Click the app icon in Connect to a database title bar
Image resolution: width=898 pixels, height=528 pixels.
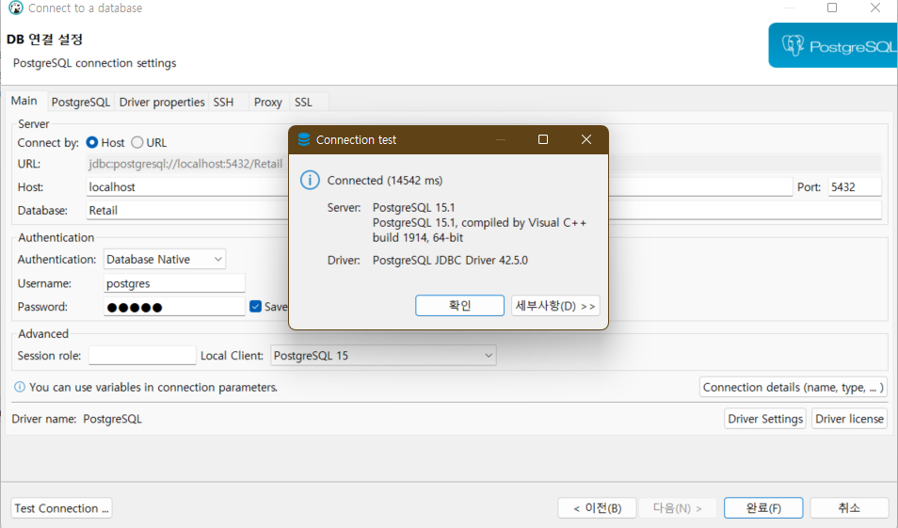16,8
